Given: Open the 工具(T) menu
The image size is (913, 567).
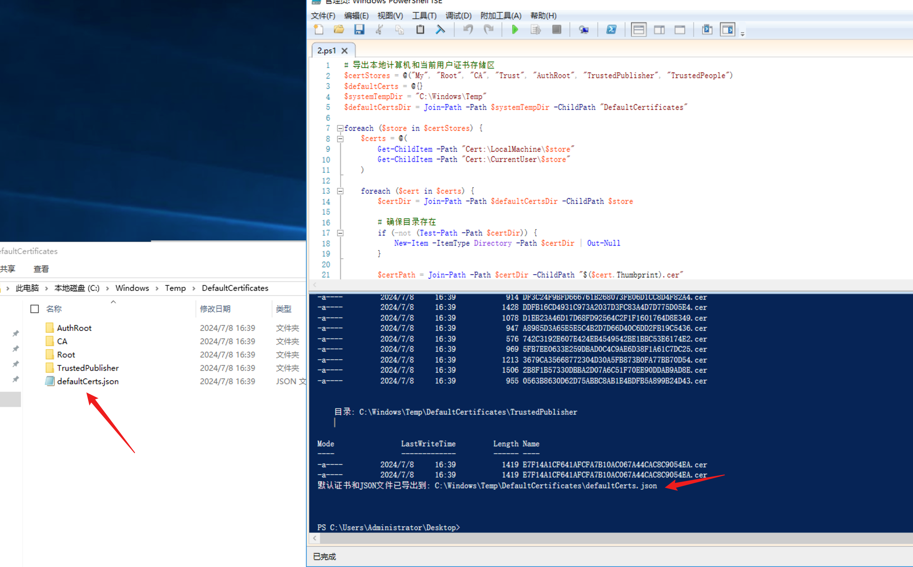Looking at the screenshot, I should [x=424, y=16].
